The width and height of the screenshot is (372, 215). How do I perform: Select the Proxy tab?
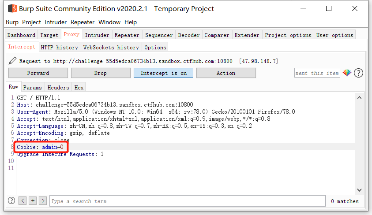point(71,34)
